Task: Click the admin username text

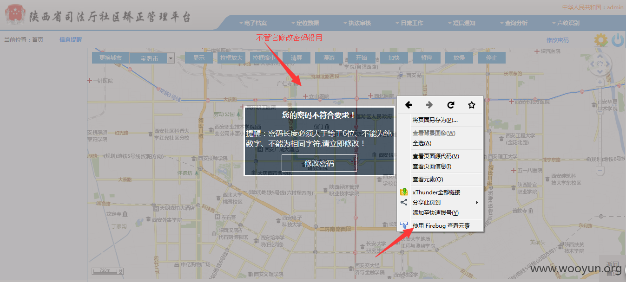Action: pyautogui.click(x=615, y=7)
